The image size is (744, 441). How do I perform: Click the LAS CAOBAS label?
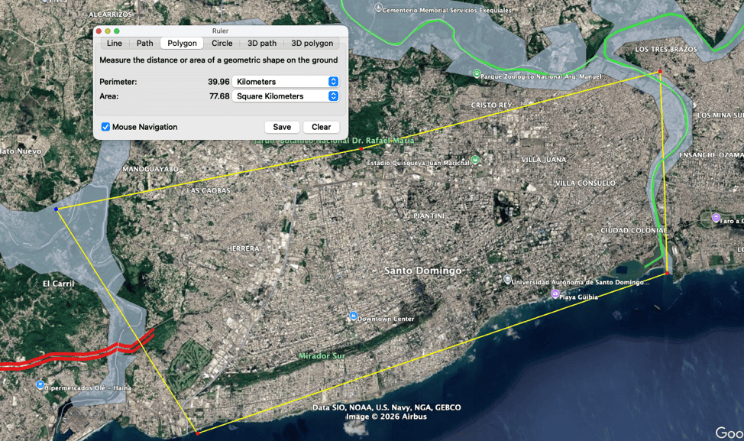pyautogui.click(x=209, y=190)
